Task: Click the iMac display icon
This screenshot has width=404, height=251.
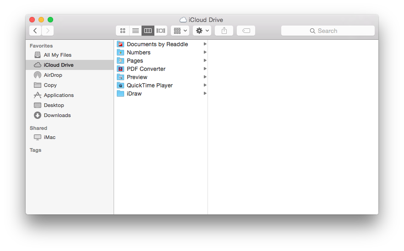Action: click(x=38, y=137)
